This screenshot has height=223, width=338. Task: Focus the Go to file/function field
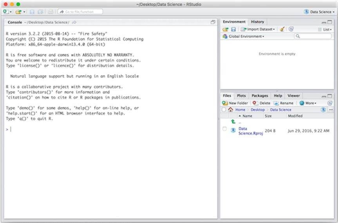[x=80, y=12]
